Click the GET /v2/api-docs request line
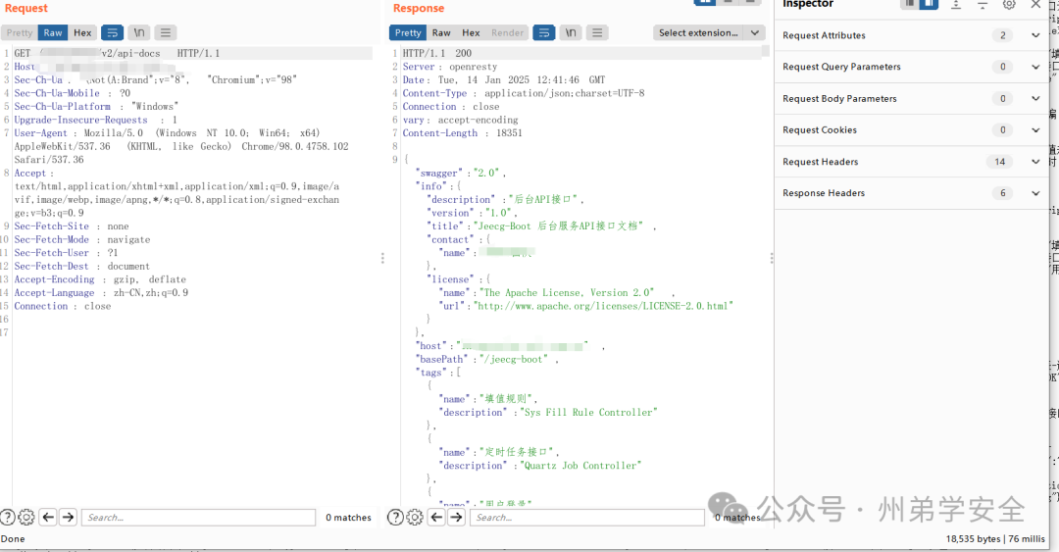The width and height of the screenshot is (1059, 552). tap(117, 53)
